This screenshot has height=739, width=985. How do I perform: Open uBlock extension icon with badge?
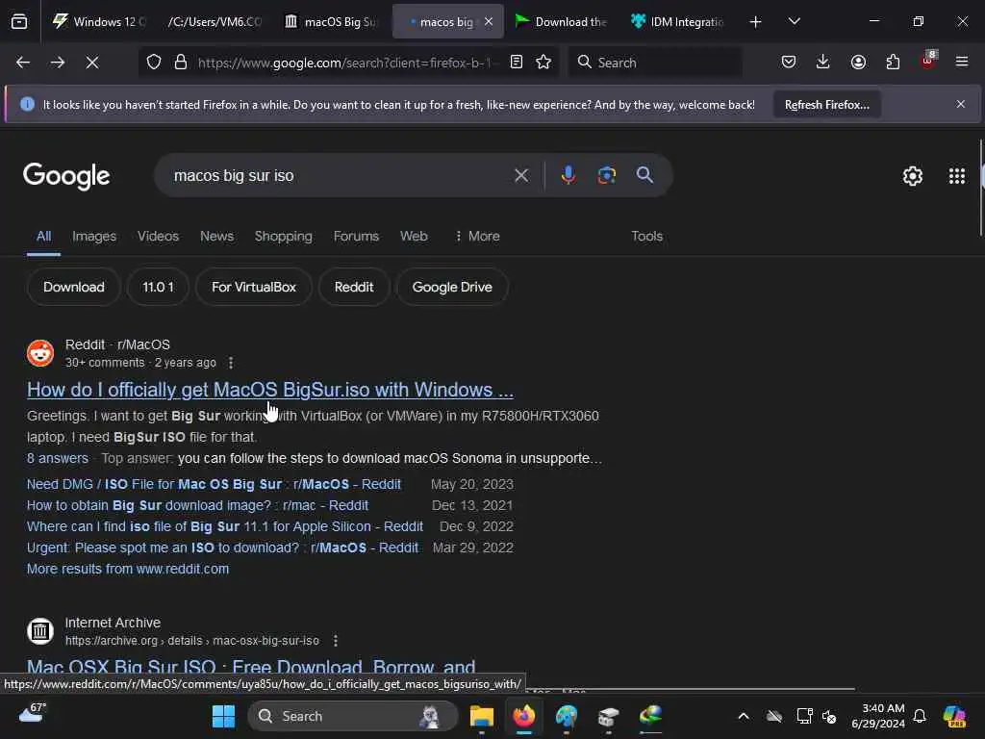point(928,61)
